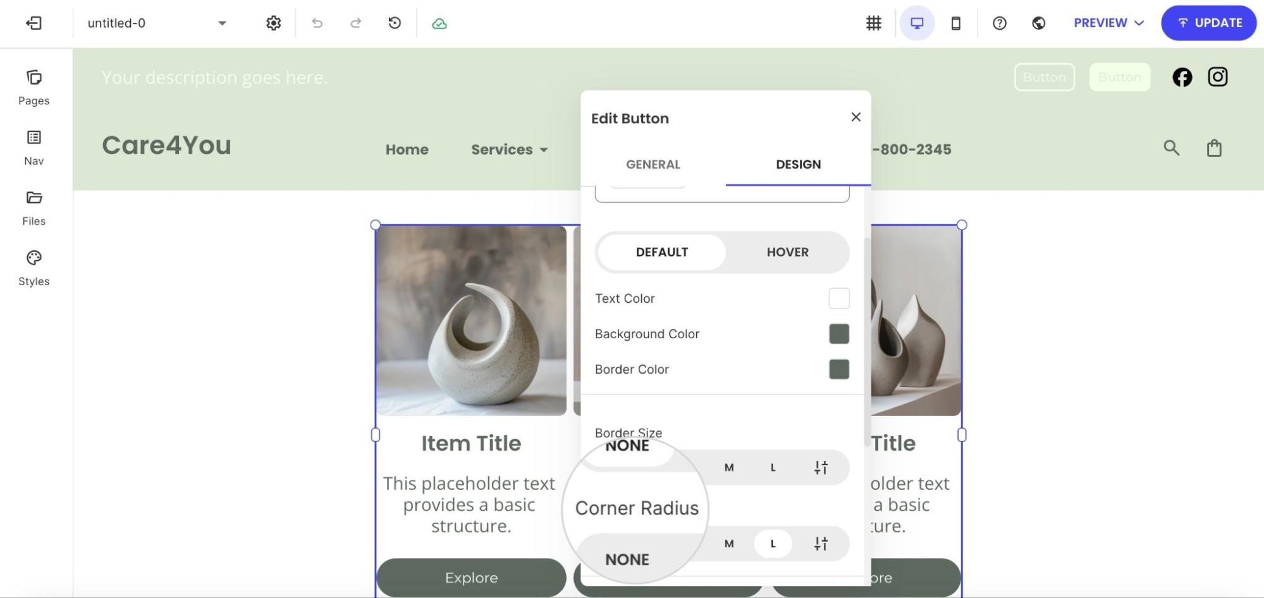This screenshot has width=1264, height=598.
Task: Click the Edit Button panel scrollbar
Action: (867, 341)
